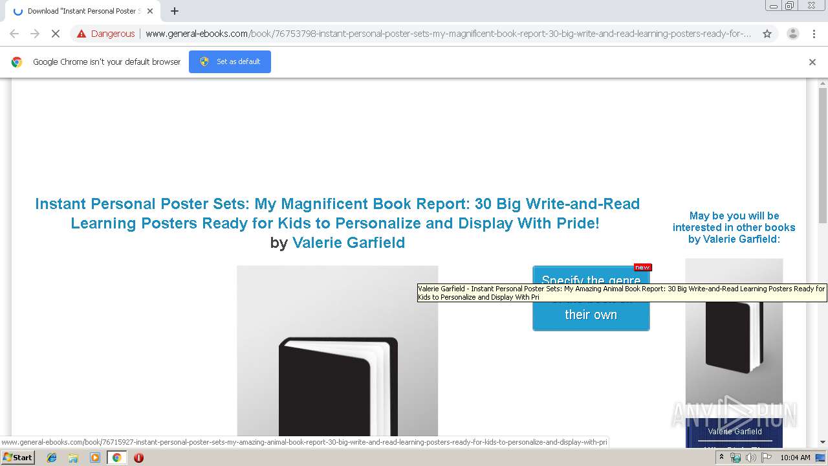Stop loading the page

click(56, 34)
